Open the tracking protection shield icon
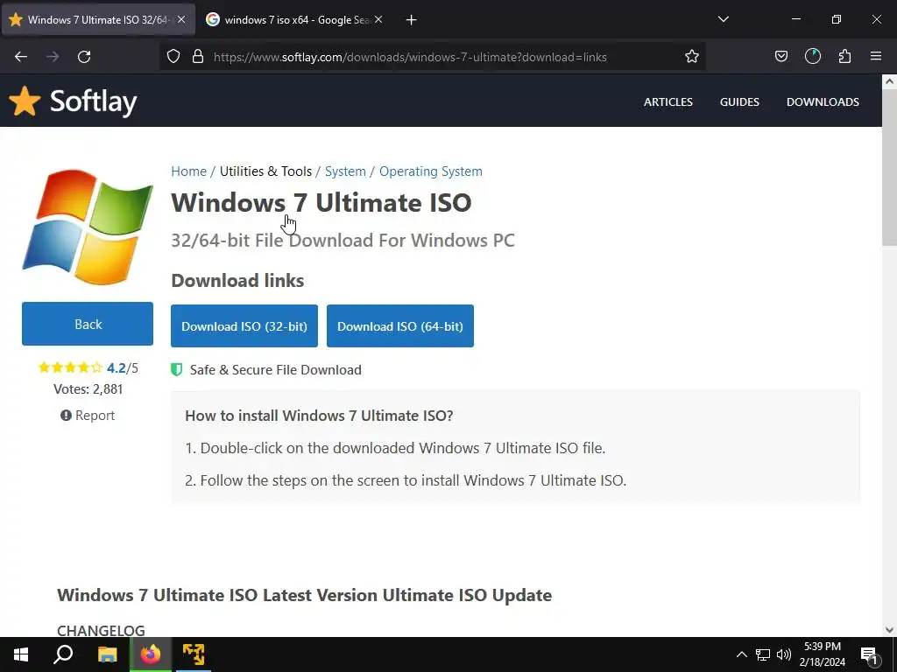This screenshot has height=672, width=897. [173, 57]
